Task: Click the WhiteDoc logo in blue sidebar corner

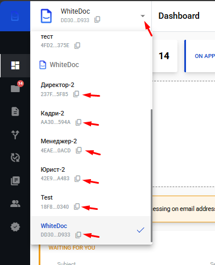Action: point(15,16)
